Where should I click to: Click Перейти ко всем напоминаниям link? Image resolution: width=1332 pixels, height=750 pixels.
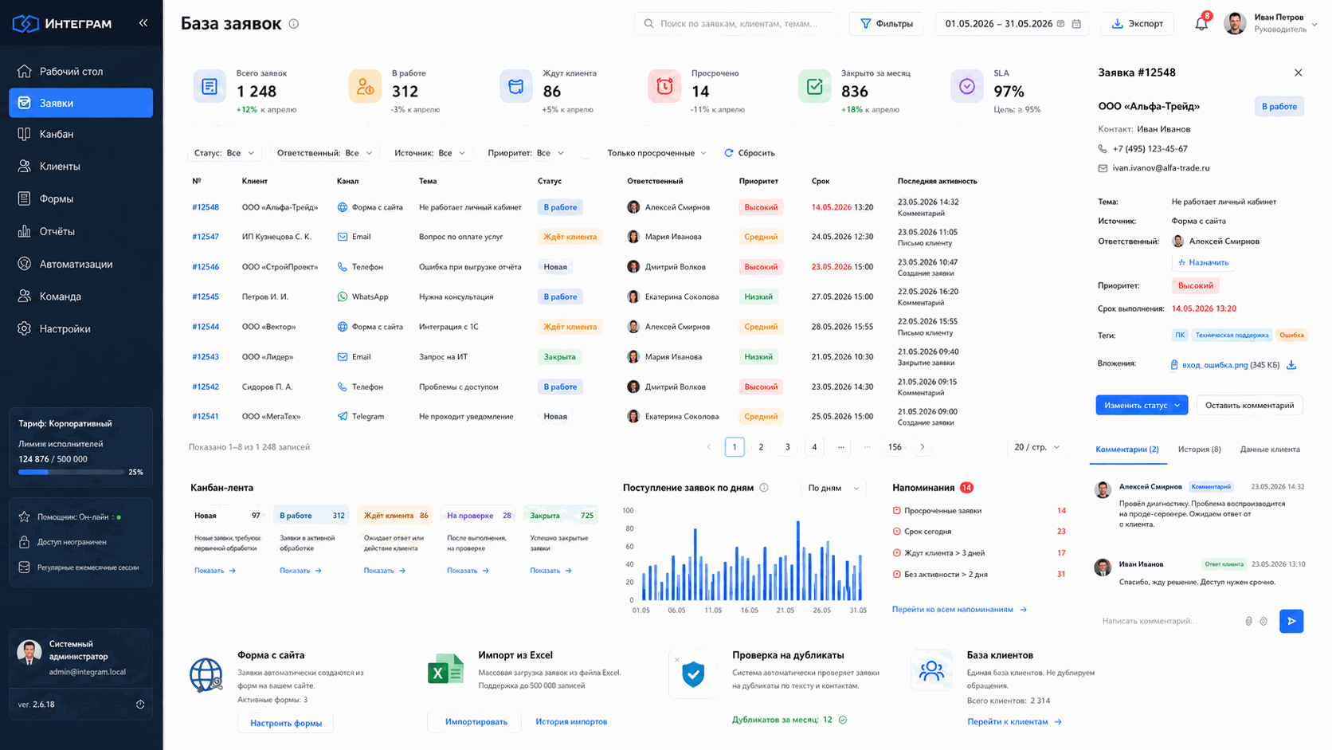click(x=959, y=610)
